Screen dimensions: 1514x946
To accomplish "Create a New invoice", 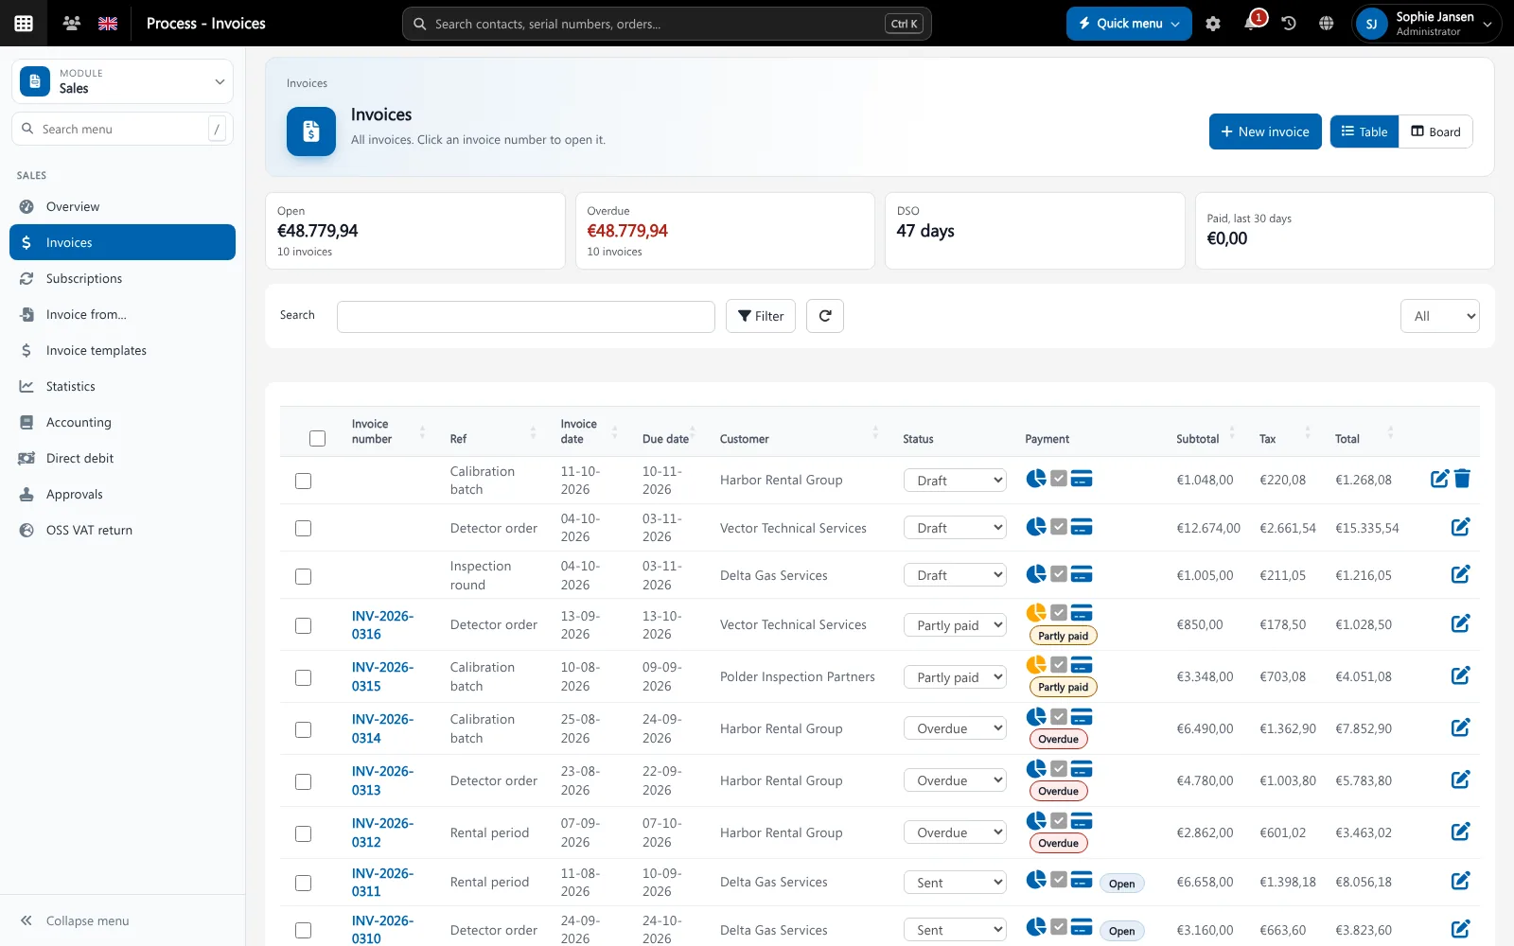I will pyautogui.click(x=1265, y=131).
